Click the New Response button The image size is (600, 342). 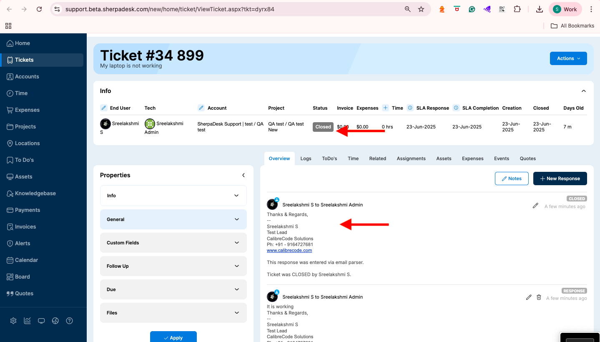coord(560,179)
